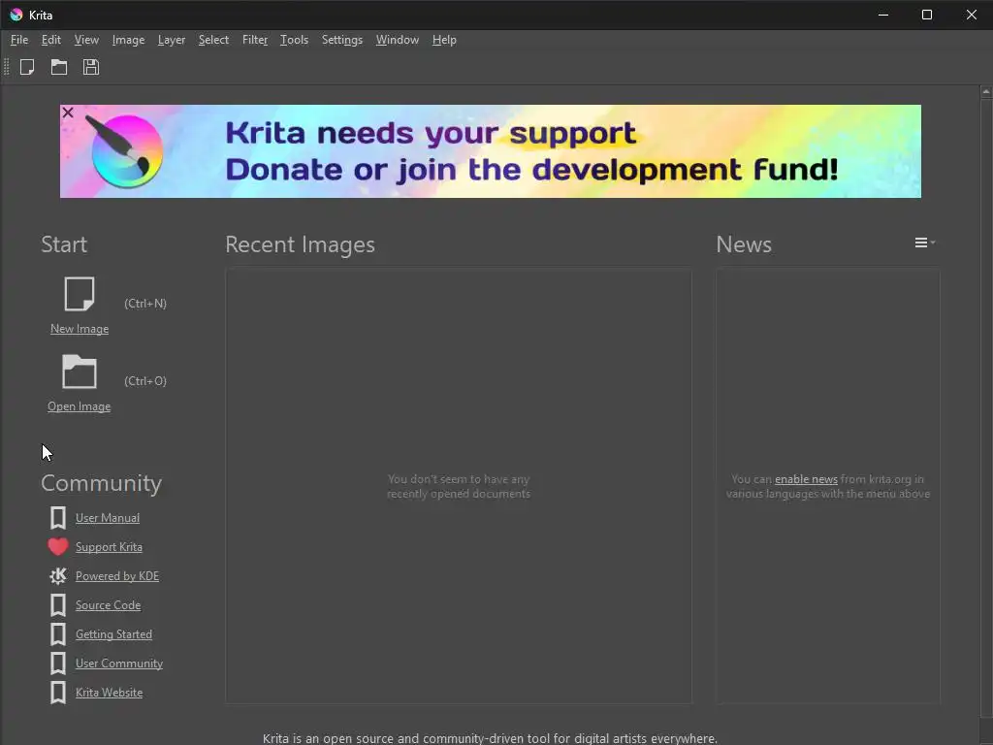Open the Help menu
Viewport: 993px width, 745px height.
(444, 40)
